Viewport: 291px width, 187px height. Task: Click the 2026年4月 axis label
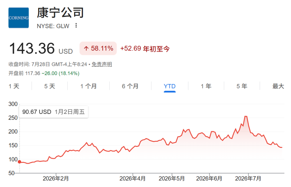click(132, 178)
